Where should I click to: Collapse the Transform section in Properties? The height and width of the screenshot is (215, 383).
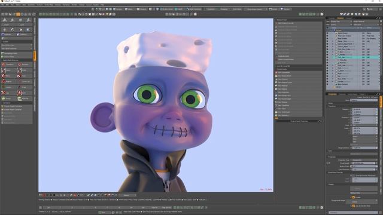click(x=332, y=106)
